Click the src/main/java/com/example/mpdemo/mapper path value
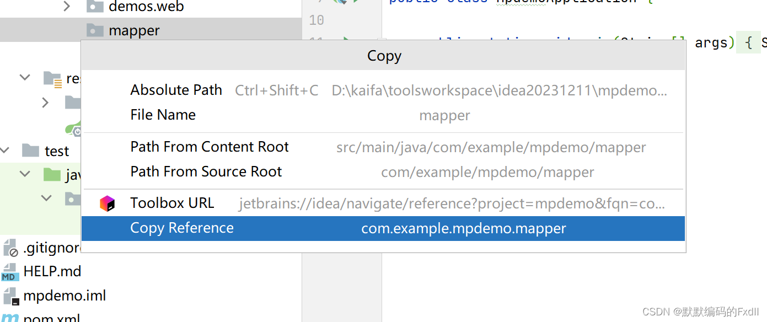 (x=491, y=148)
